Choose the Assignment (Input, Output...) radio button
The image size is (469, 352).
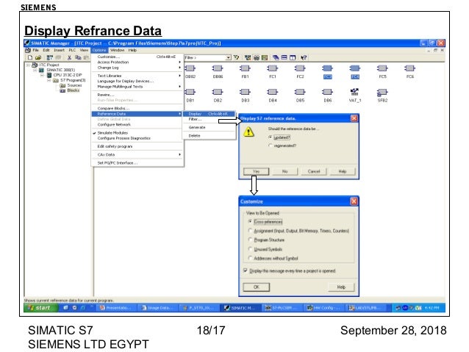[x=250, y=231]
